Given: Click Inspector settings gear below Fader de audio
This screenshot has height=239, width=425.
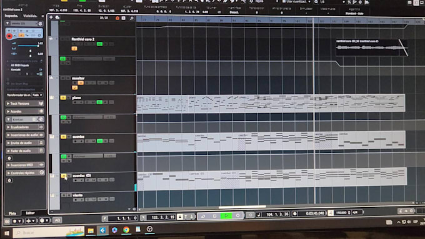Looking at the screenshot, I should point(9,158).
